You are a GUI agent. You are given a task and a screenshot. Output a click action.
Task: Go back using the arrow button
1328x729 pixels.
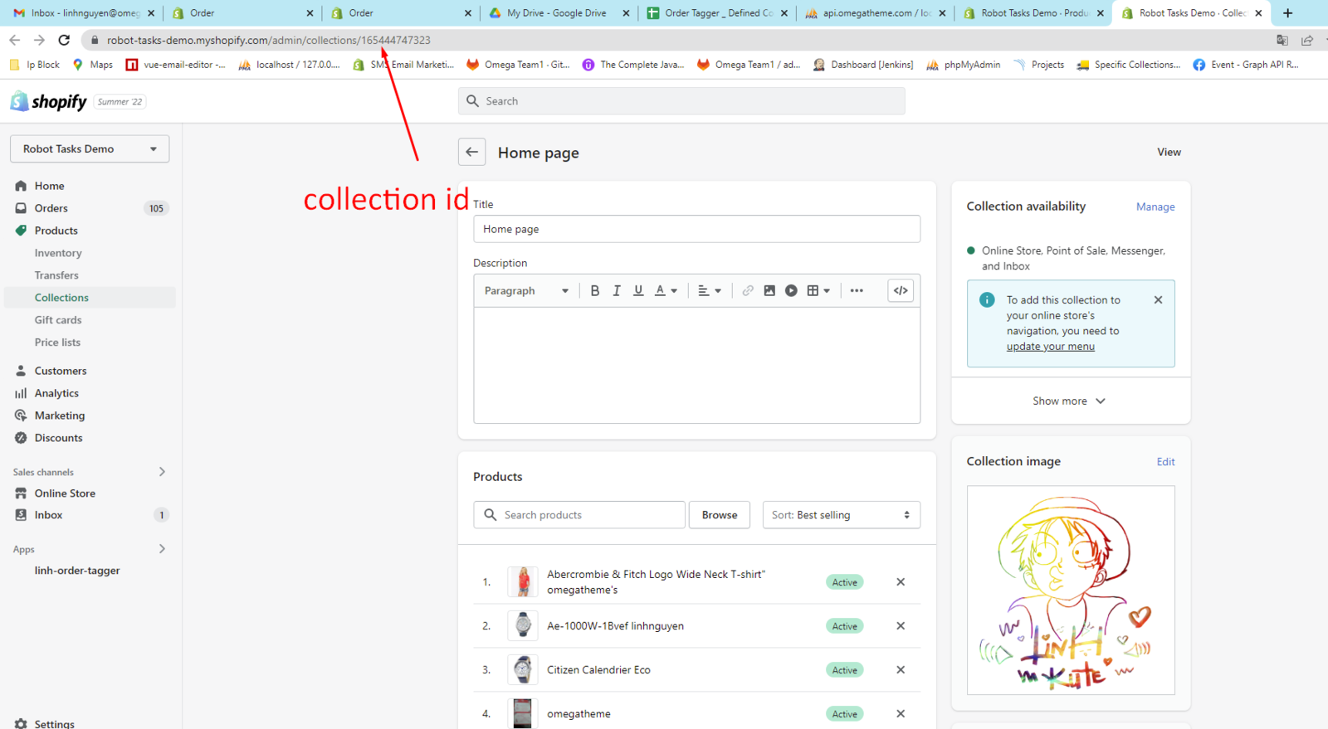click(x=471, y=153)
